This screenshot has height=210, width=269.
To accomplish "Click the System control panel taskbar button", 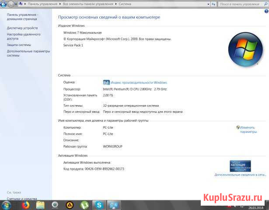I will coord(114,205).
